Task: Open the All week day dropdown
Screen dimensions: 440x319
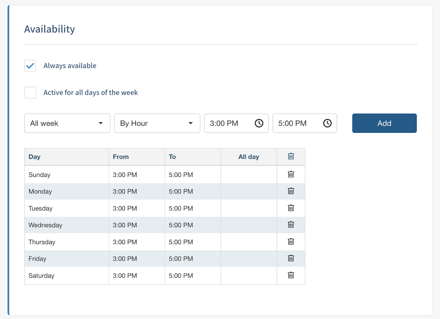Action: pos(67,123)
